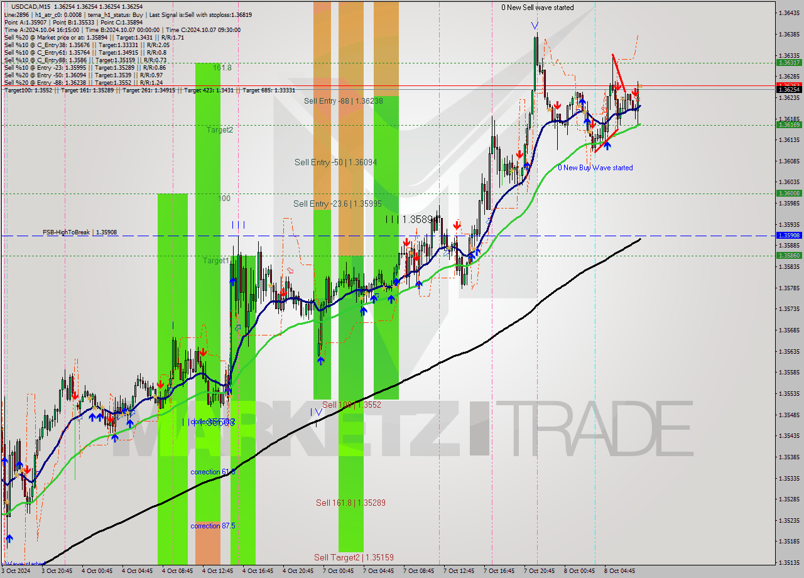Image resolution: width=804 pixels, height=578 pixels.
Task: Click the 'Sell %10 @ Entry -23: 1.35995' line
Action: [x=85, y=67]
